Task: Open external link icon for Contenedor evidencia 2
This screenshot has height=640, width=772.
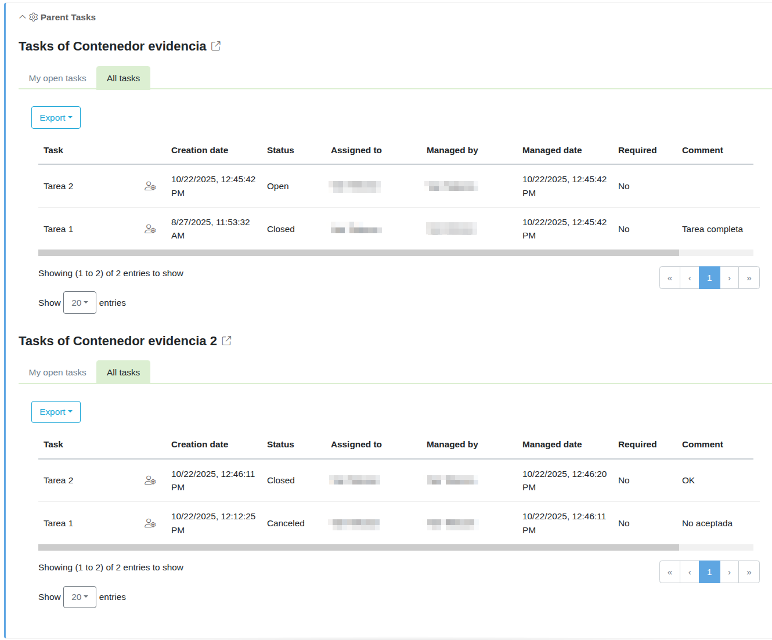Action: click(227, 341)
